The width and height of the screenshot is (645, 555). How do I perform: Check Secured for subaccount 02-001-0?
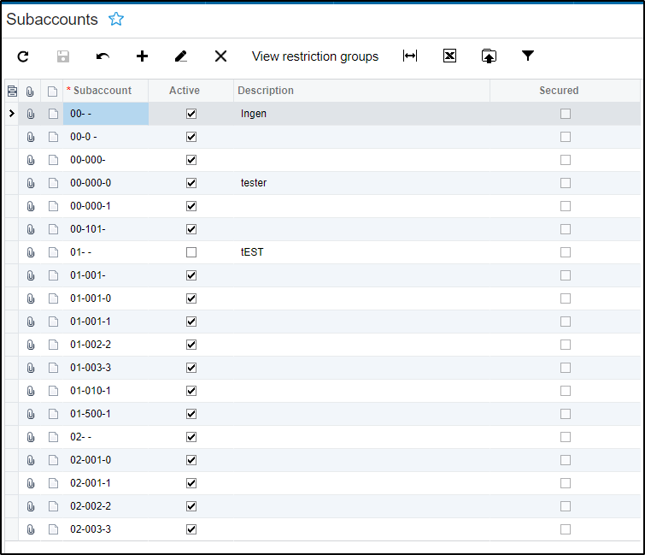point(566,460)
